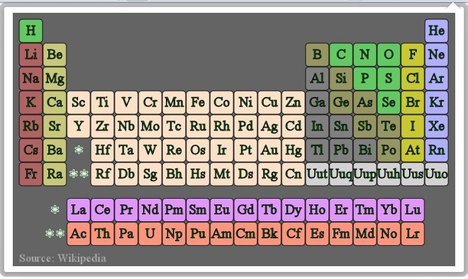Screen dimensions: 468x279
Task: Click the Iodine (I) element
Action: tap(413, 126)
